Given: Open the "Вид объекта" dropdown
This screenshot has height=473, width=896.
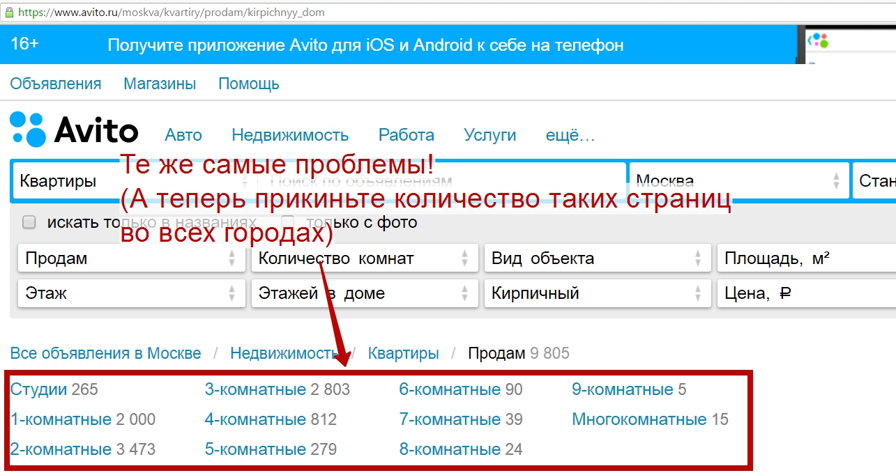Looking at the screenshot, I should [597, 258].
